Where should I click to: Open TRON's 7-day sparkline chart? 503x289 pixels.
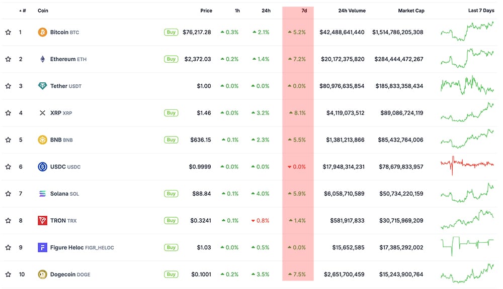[467, 219]
